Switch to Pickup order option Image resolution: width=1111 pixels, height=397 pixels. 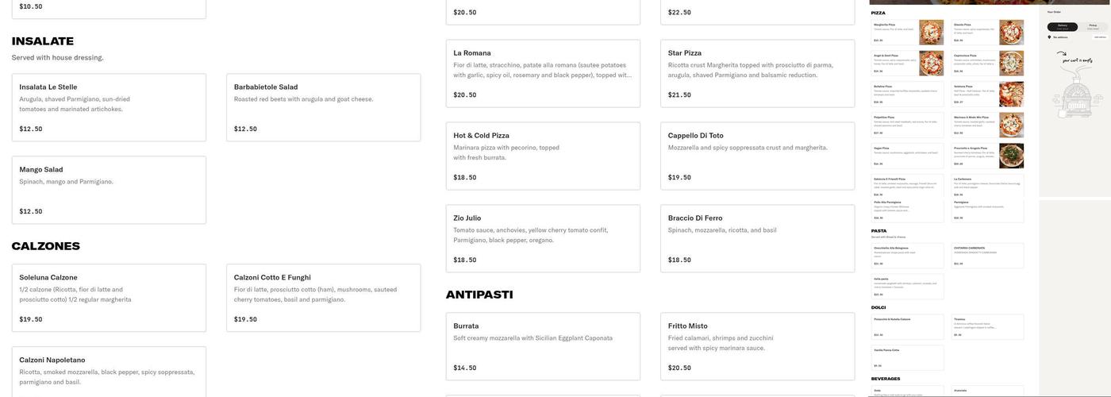[x=1093, y=27]
